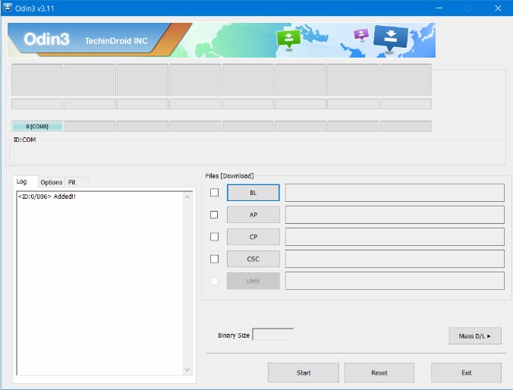Viewport: 513px width, 390px height.
Task: Click the BL file path field
Action: tap(395, 193)
